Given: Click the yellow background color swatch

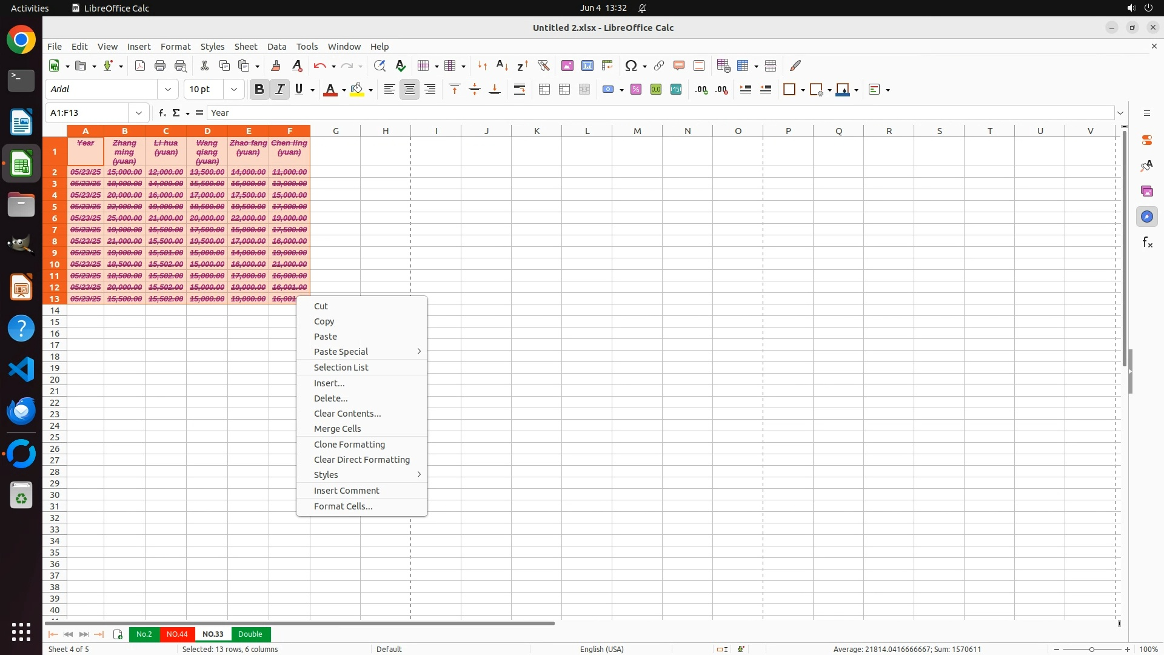Looking at the screenshot, I should pyautogui.click(x=357, y=90).
